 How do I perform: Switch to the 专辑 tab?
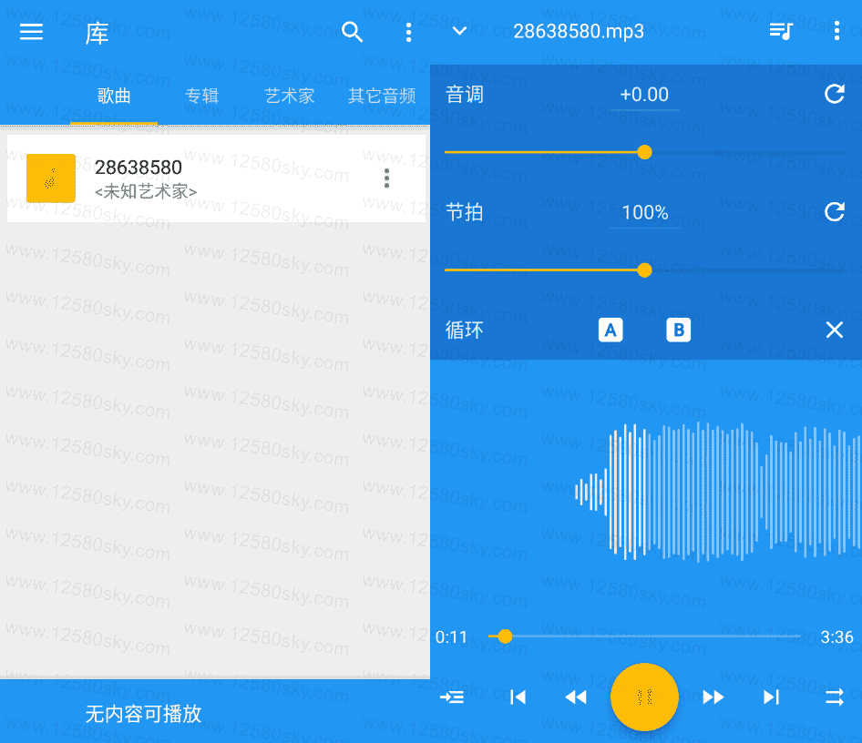pyautogui.click(x=201, y=96)
